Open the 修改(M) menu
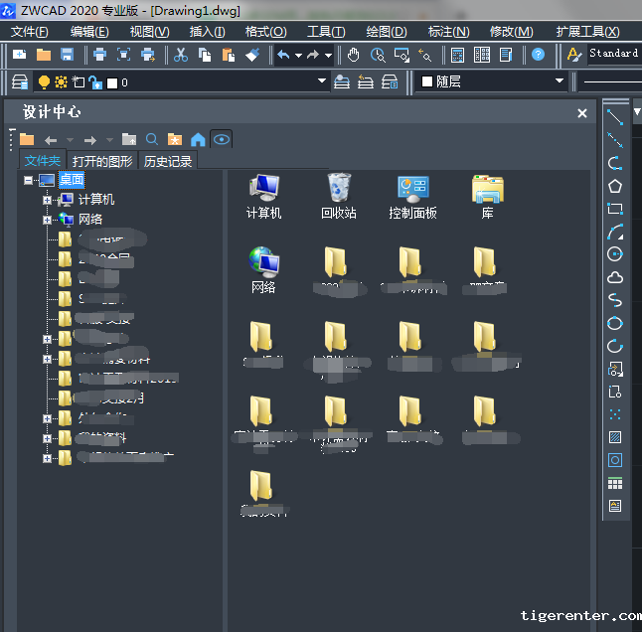Image resolution: width=642 pixels, height=632 pixels. tap(512, 32)
